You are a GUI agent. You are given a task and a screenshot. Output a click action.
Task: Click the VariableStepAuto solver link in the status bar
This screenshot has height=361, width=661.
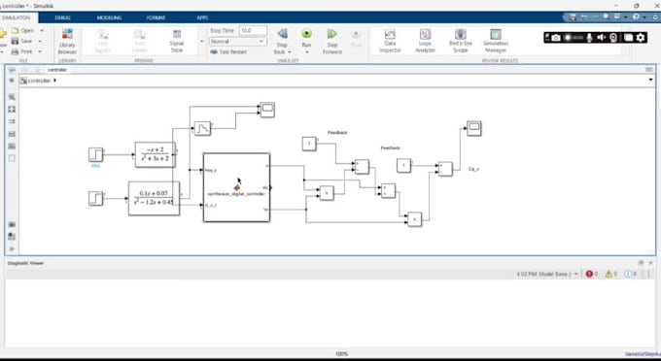(643, 354)
